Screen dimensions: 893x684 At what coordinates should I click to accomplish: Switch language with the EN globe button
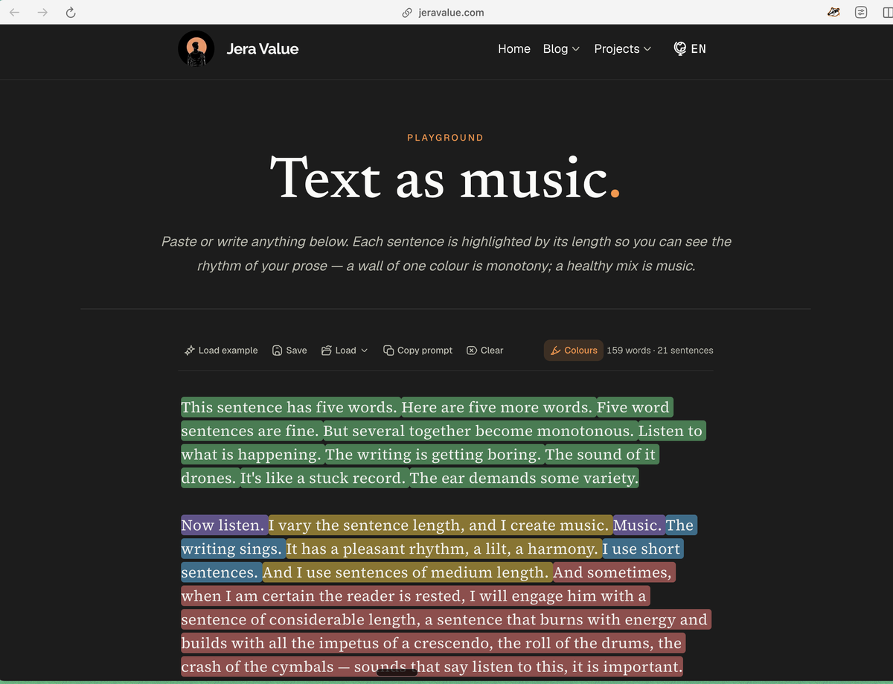coord(690,49)
